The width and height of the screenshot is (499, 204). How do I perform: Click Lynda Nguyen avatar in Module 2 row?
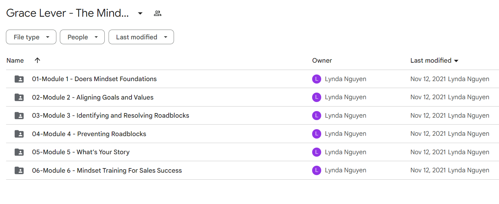316,97
